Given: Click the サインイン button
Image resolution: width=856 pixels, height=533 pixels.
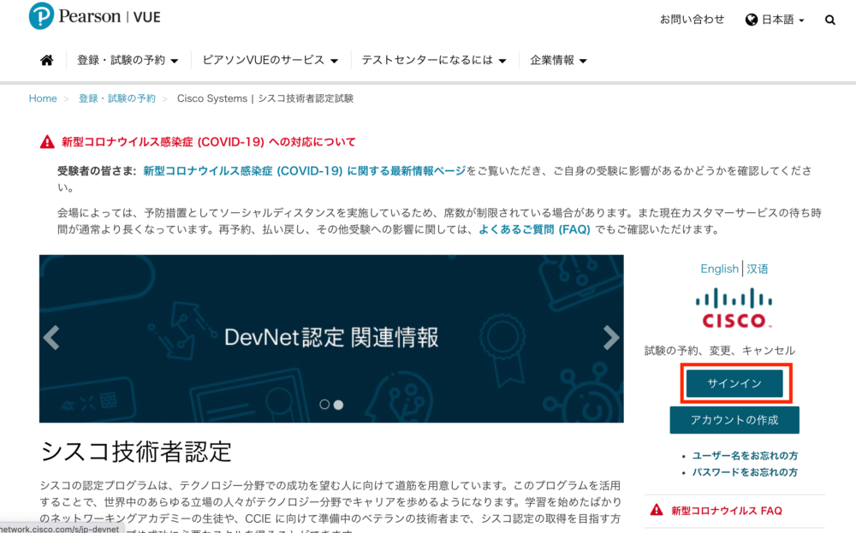Looking at the screenshot, I should [x=734, y=383].
